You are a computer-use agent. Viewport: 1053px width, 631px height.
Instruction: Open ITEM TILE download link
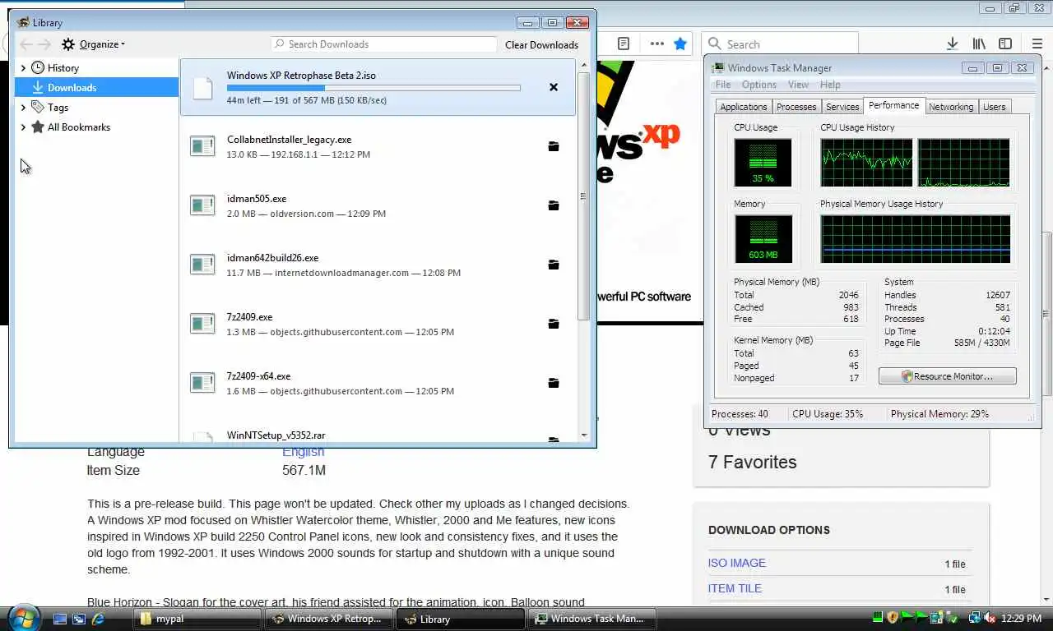coord(735,589)
